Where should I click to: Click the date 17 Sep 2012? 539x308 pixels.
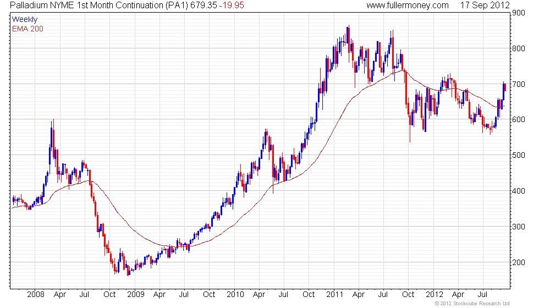(x=485, y=5)
